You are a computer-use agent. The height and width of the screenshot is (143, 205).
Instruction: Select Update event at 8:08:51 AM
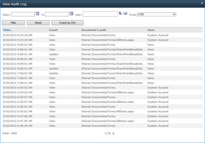point(54,69)
